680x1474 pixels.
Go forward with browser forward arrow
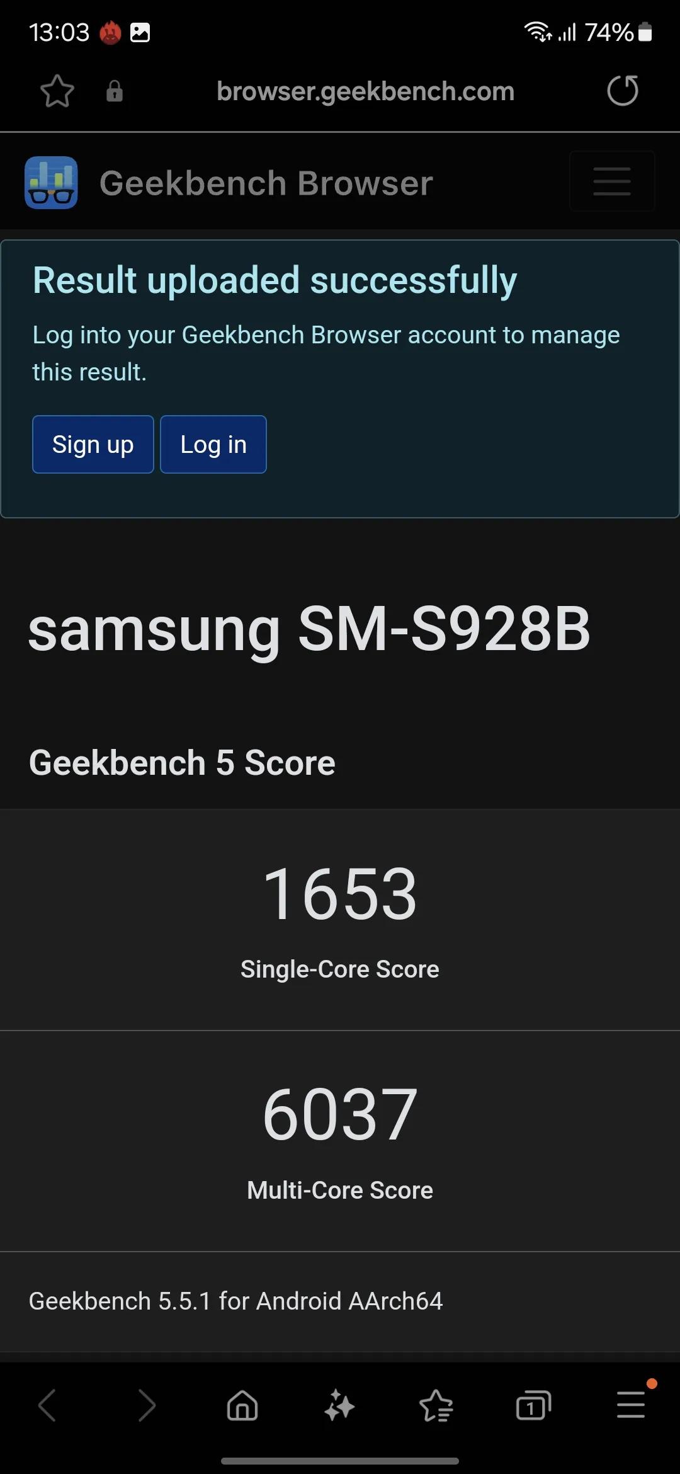point(146,1405)
